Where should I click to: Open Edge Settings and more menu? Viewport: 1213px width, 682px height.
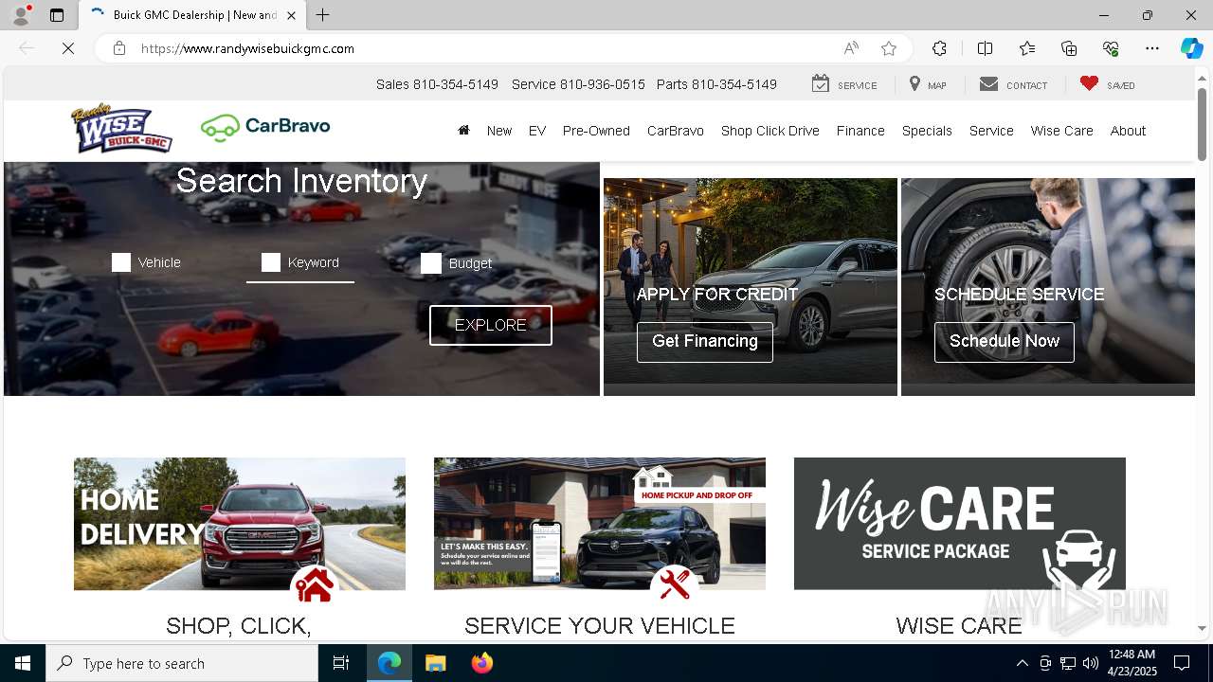coord(1152,48)
